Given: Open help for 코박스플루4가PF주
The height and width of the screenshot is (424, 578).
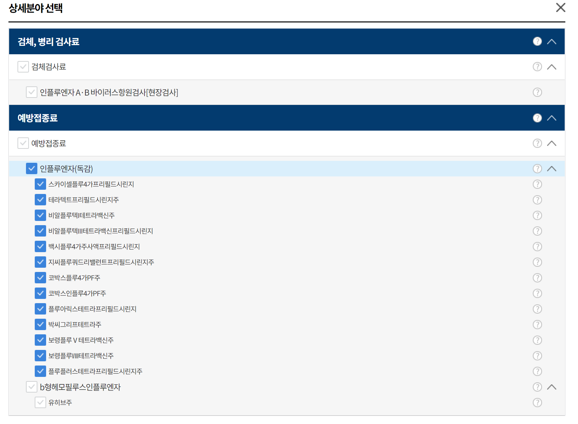Looking at the screenshot, I should coord(537,278).
